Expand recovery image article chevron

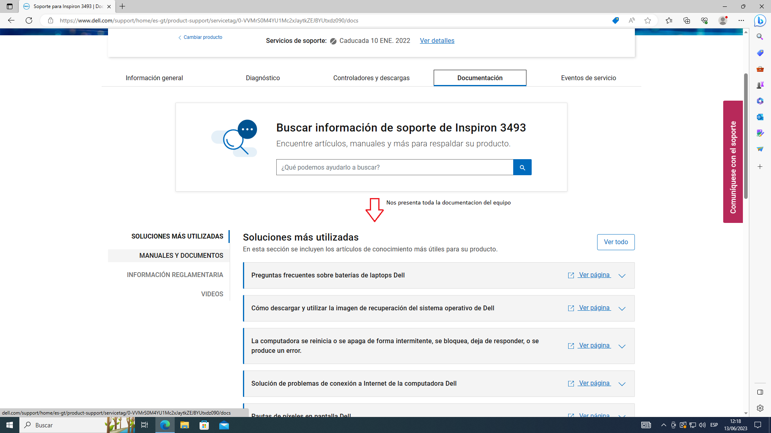[622, 308]
